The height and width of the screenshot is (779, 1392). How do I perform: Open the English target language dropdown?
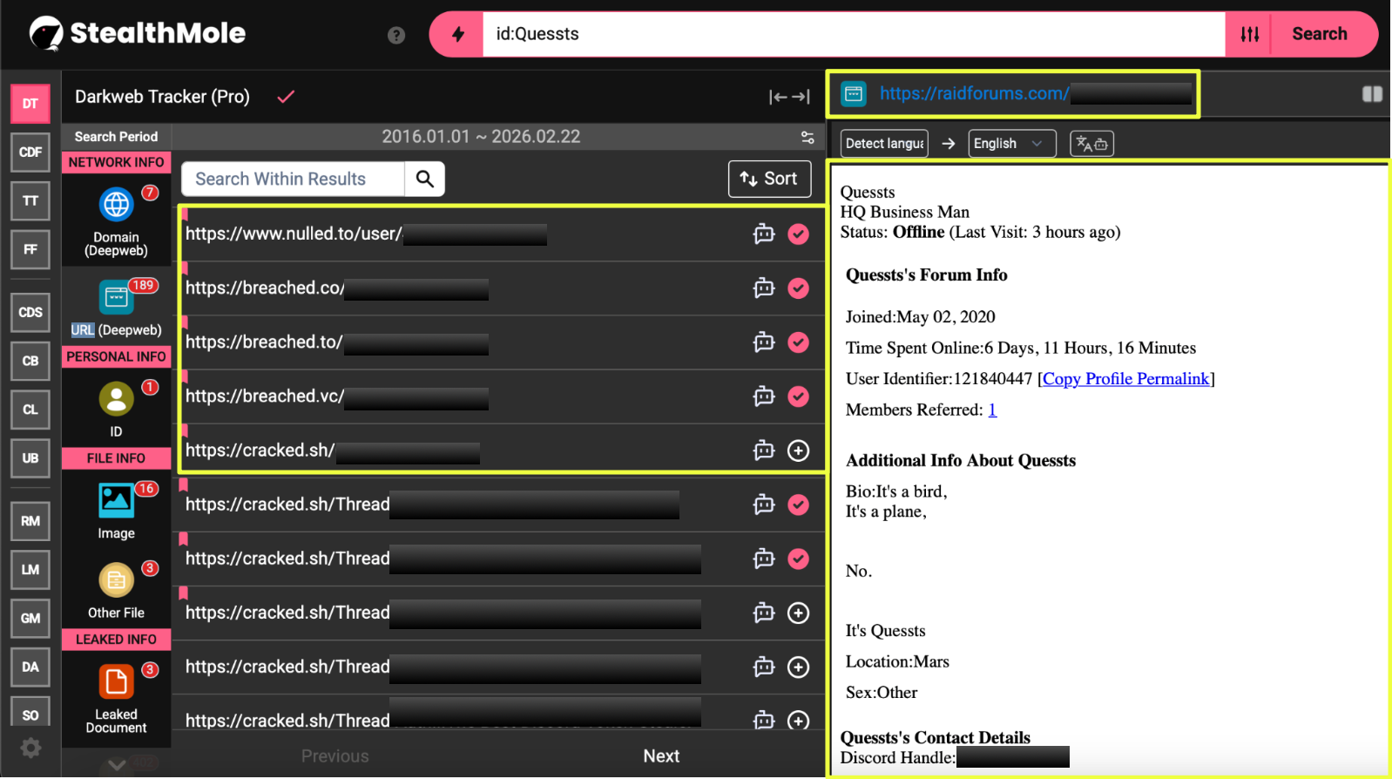click(1010, 144)
